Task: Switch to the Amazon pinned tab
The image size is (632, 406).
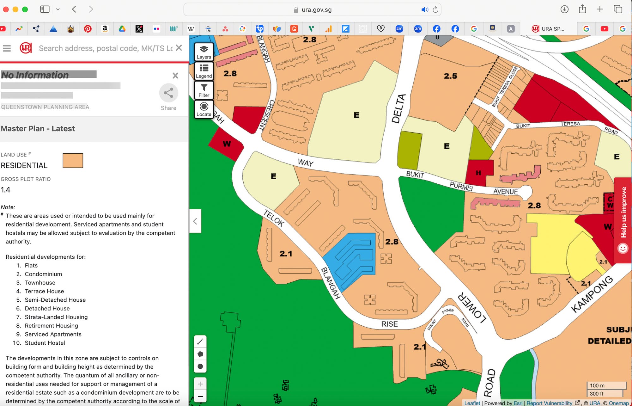Action: pos(105,29)
